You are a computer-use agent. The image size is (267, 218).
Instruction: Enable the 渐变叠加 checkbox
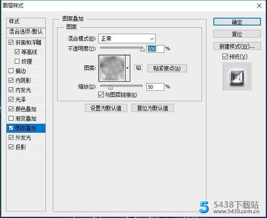tap(11, 118)
